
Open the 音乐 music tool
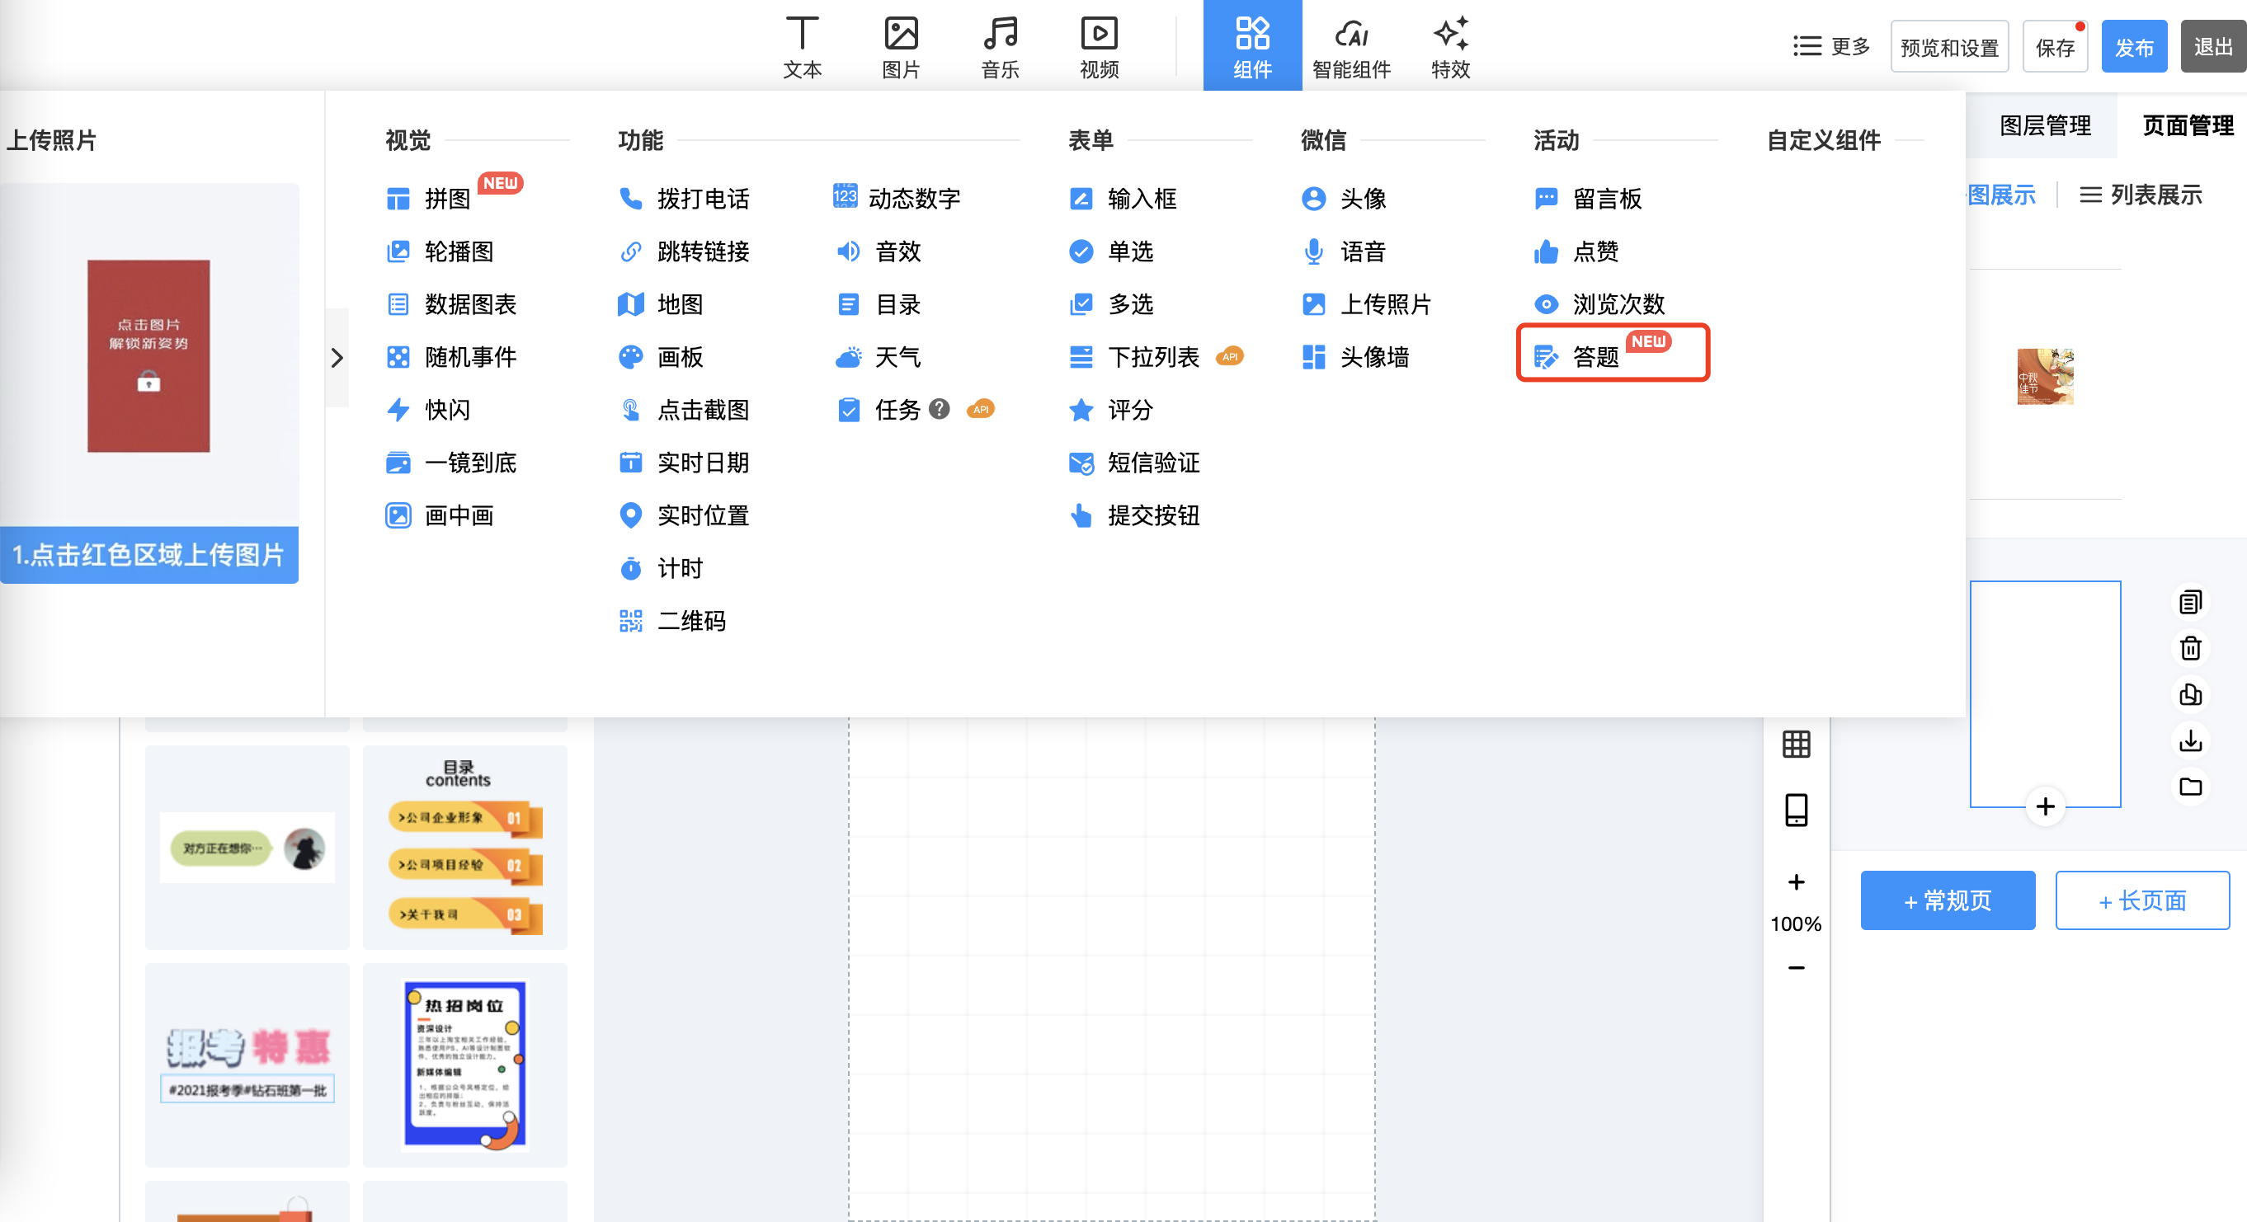[x=1000, y=47]
